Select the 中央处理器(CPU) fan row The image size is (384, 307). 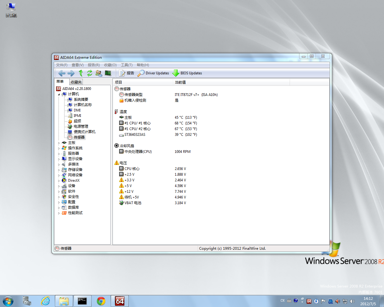point(221,152)
